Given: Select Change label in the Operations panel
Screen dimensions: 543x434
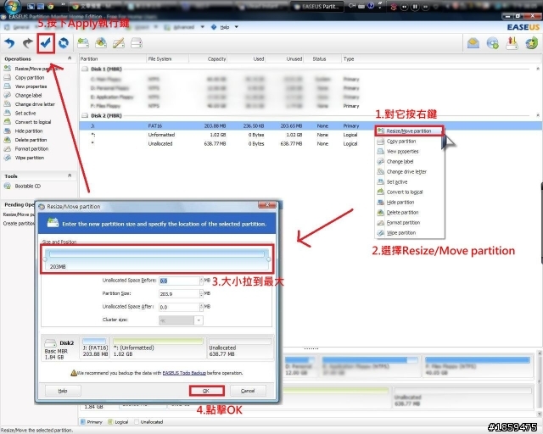Looking at the screenshot, I should pyautogui.click(x=28, y=95).
